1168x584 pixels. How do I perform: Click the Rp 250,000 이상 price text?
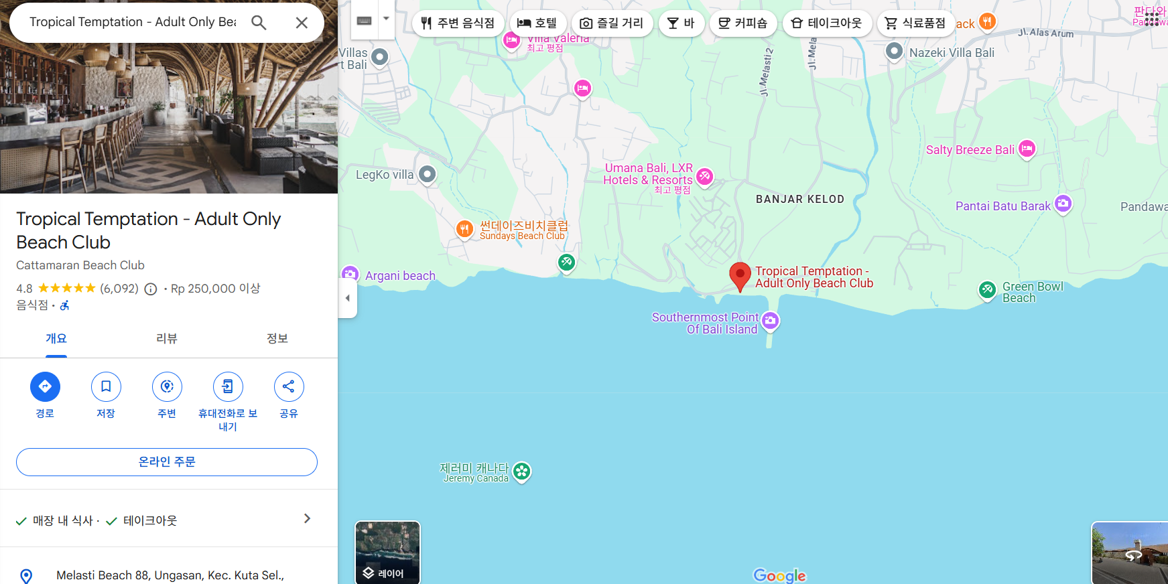click(216, 289)
